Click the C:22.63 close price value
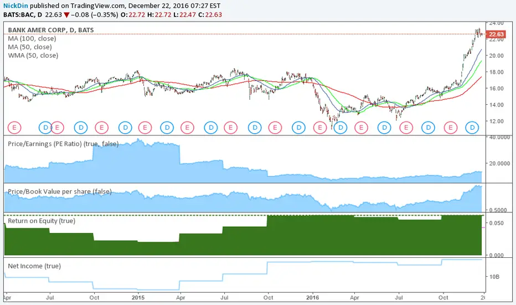Screen dimensions: 516x305 (210, 14)
